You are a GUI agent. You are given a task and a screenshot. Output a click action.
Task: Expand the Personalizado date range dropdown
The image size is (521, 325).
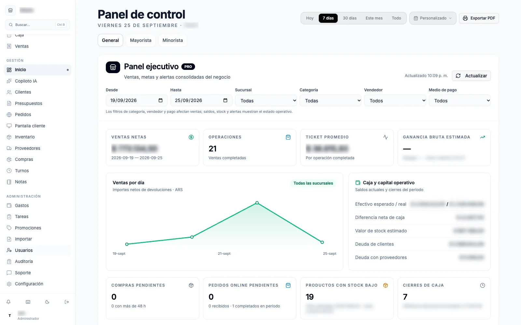click(433, 18)
